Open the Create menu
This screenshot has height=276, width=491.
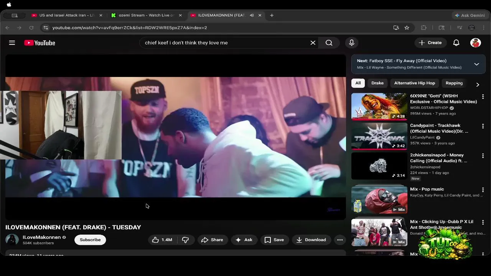tap(430, 43)
